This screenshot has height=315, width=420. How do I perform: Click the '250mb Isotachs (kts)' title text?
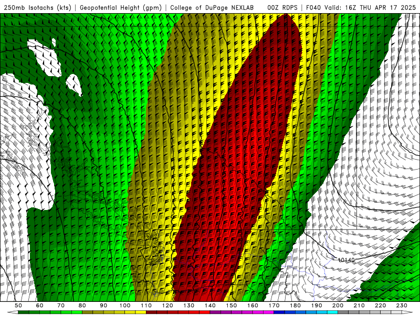click(x=37, y=7)
